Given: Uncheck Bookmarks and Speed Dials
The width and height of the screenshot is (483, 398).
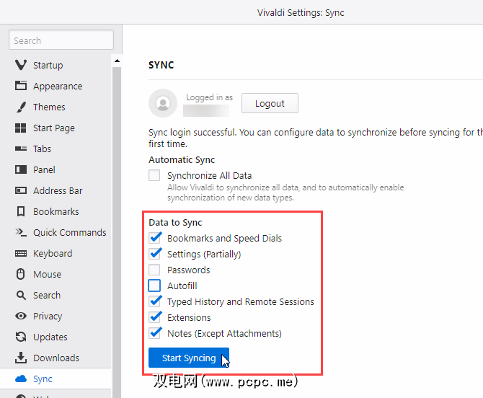Looking at the screenshot, I should tap(154, 238).
